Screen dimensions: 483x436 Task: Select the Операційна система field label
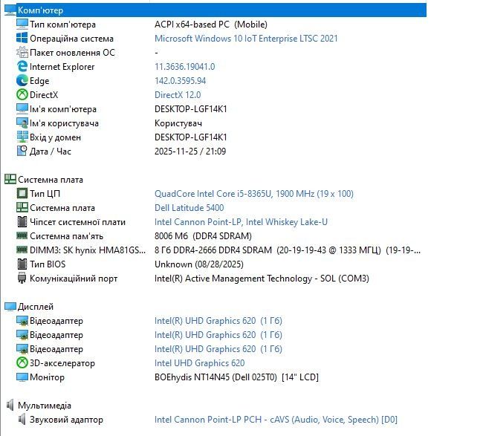[x=72, y=39]
